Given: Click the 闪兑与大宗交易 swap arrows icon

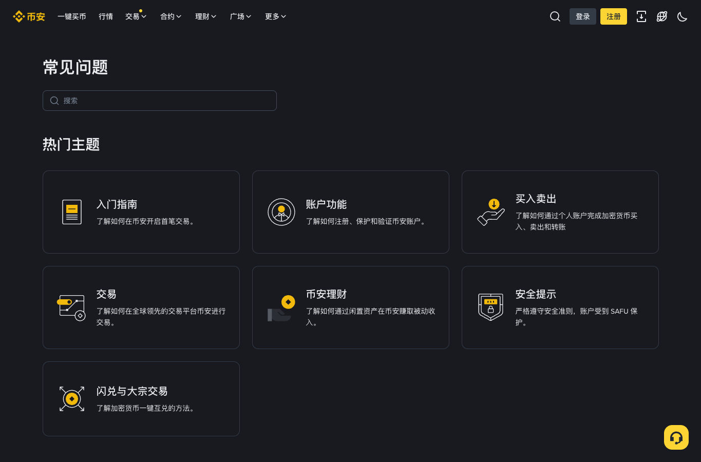Looking at the screenshot, I should (72, 399).
